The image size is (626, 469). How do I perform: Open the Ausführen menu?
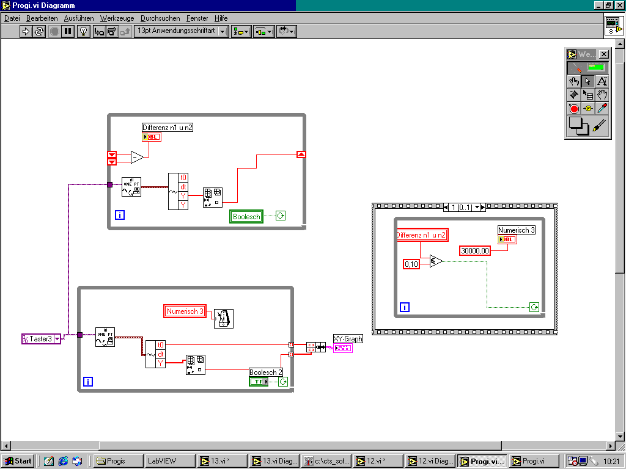(x=79, y=18)
